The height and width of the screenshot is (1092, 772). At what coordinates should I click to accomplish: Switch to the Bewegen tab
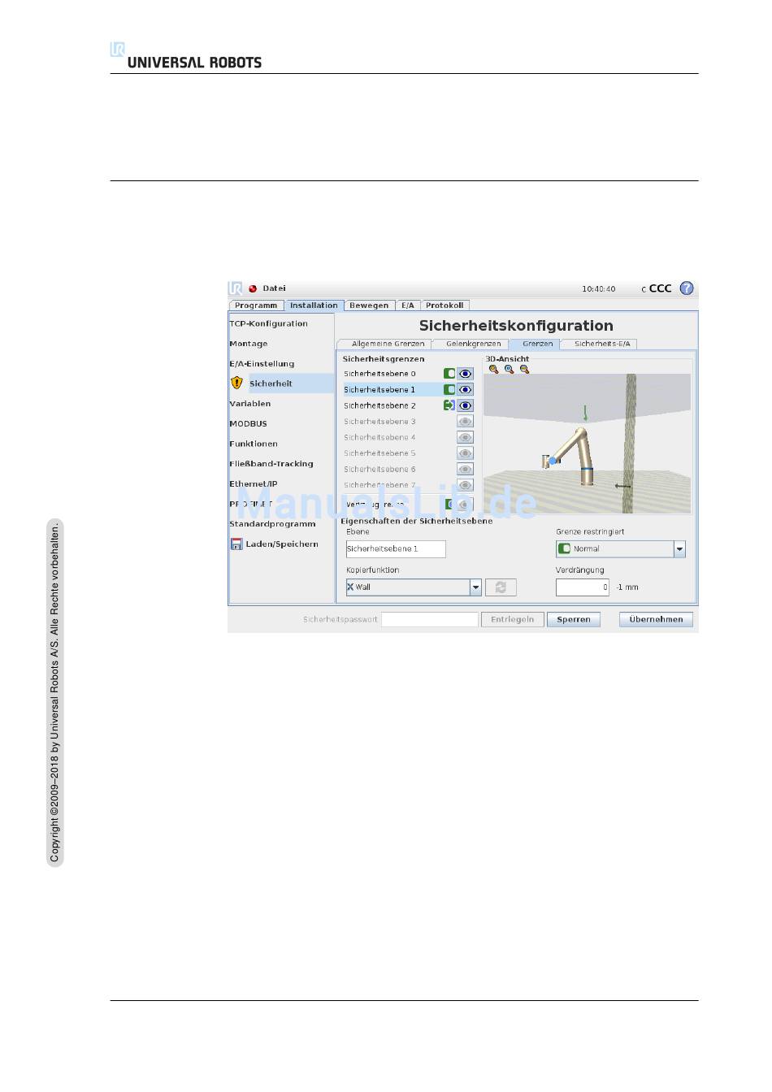tap(369, 305)
